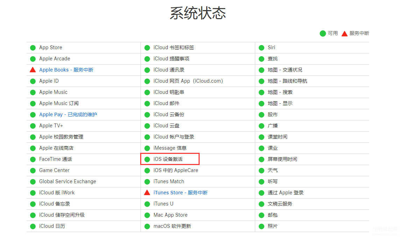Select the Apple 在线商店 entry
Viewport: 401px width, 239px height.
coord(56,148)
